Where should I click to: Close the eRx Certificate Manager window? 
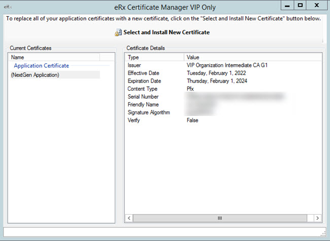click(317, 5)
